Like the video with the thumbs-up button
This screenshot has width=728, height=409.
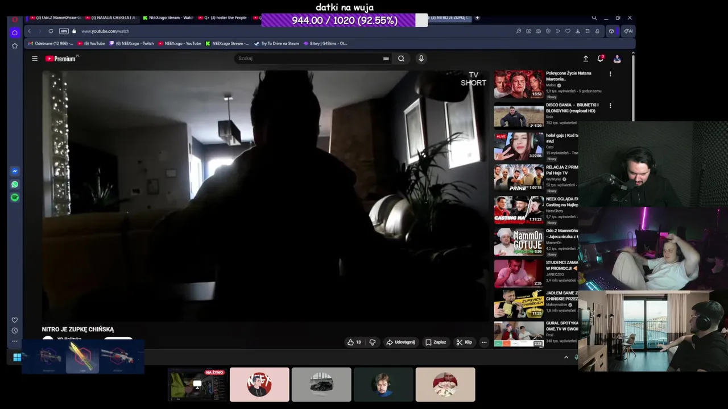(354, 342)
